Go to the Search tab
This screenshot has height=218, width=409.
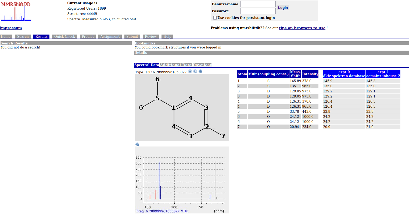23,37
